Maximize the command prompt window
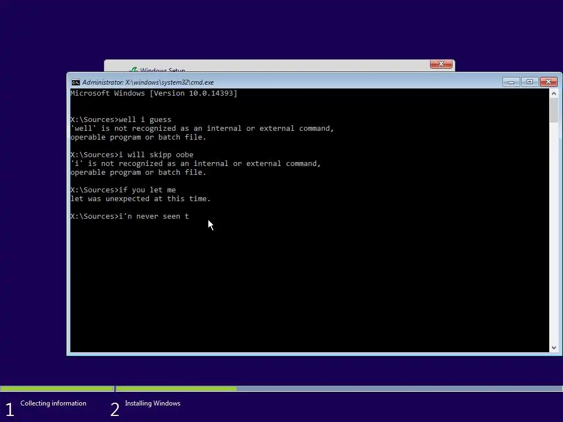The image size is (563, 422). (x=529, y=82)
